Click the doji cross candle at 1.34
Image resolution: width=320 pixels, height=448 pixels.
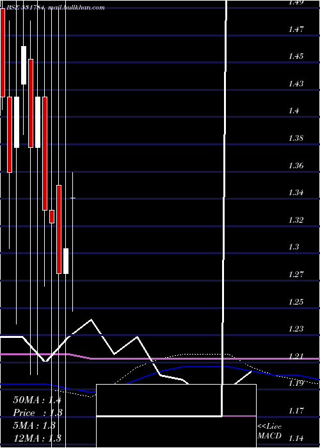pyautogui.click(x=73, y=198)
